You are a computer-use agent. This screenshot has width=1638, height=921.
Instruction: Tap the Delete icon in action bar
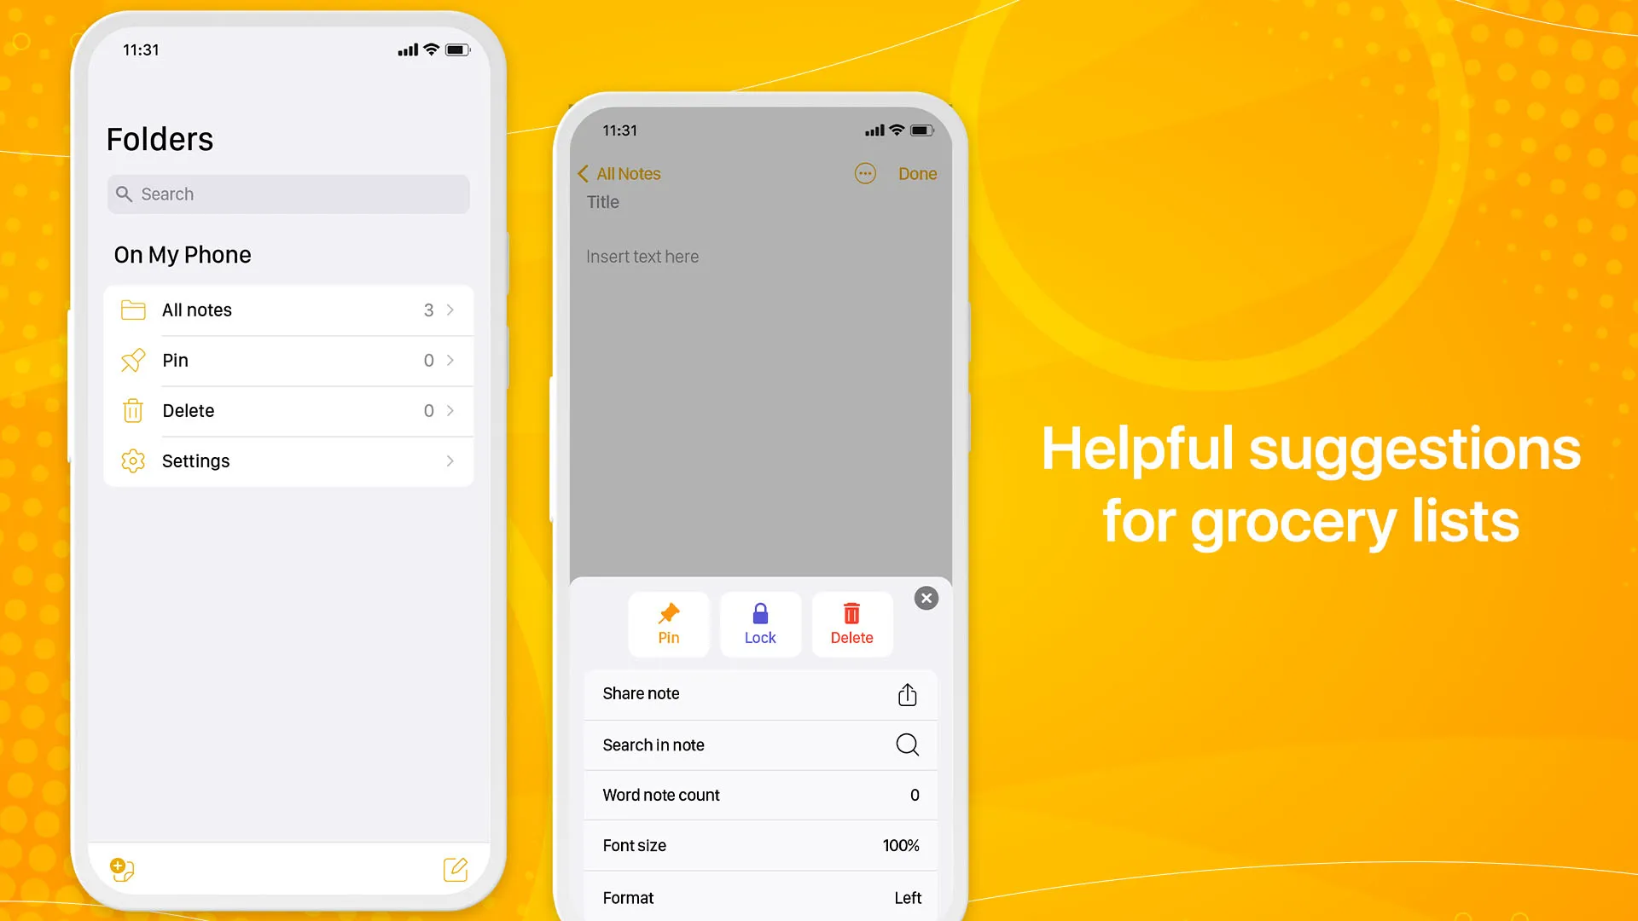click(851, 622)
